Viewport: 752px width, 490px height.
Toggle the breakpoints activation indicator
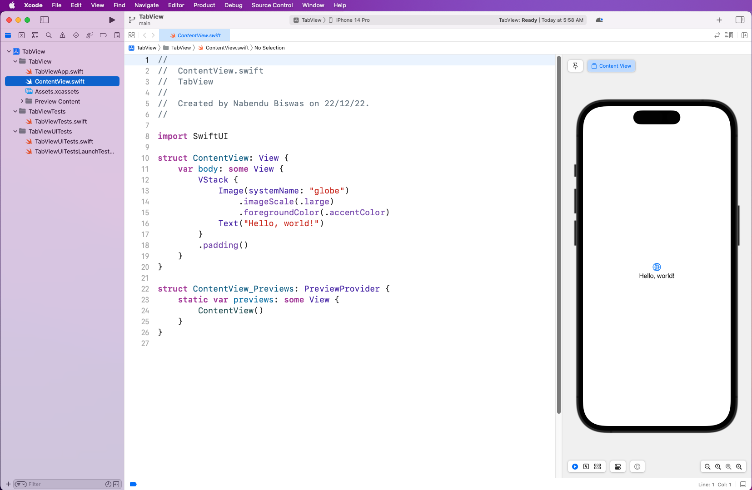[x=133, y=484]
